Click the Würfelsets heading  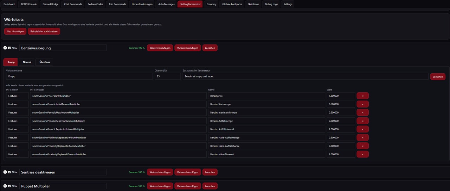pyautogui.click(x=14, y=20)
